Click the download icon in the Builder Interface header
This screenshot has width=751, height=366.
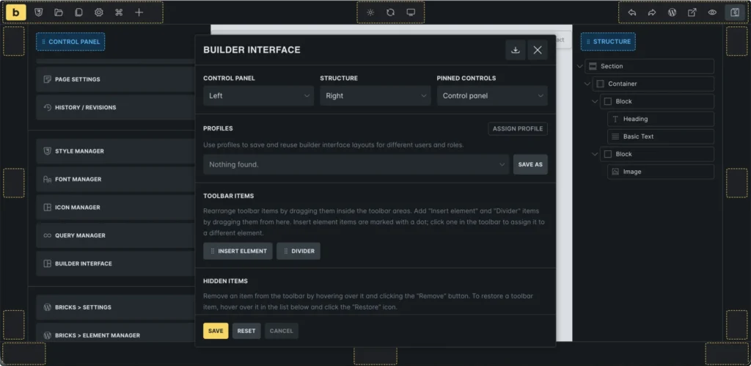click(x=516, y=50)
